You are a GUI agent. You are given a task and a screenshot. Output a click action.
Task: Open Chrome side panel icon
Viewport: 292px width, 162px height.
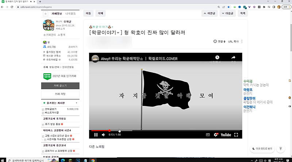click(274, 7)
